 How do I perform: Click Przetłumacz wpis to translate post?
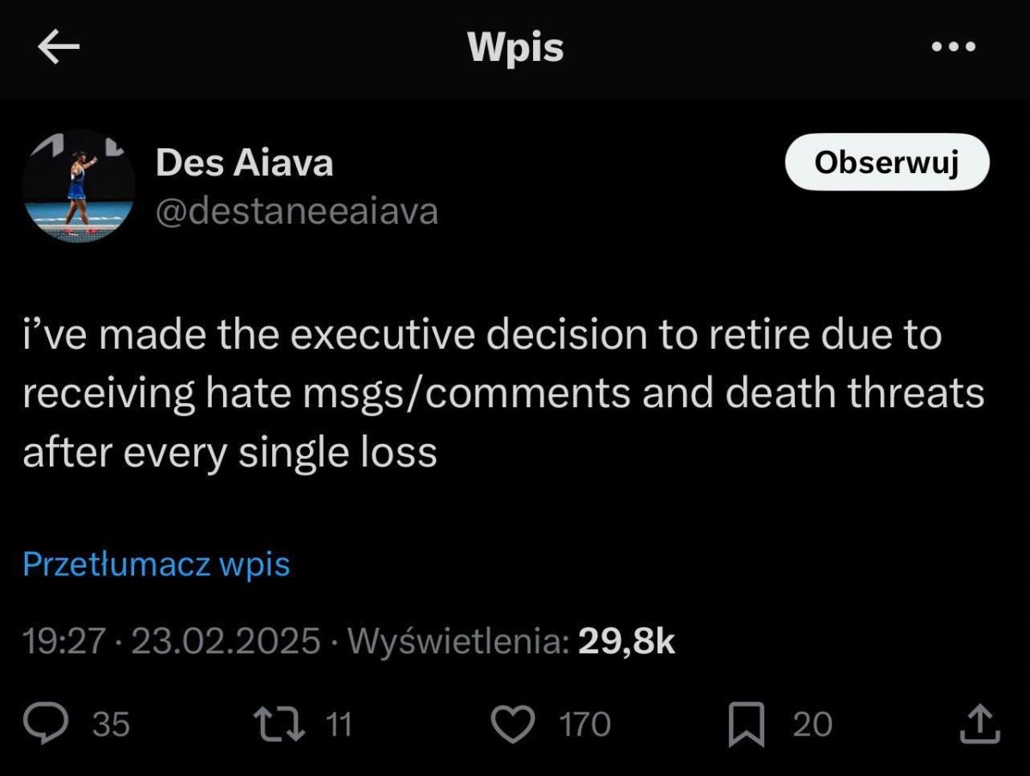pyautogui.click(x=156, y=564)
